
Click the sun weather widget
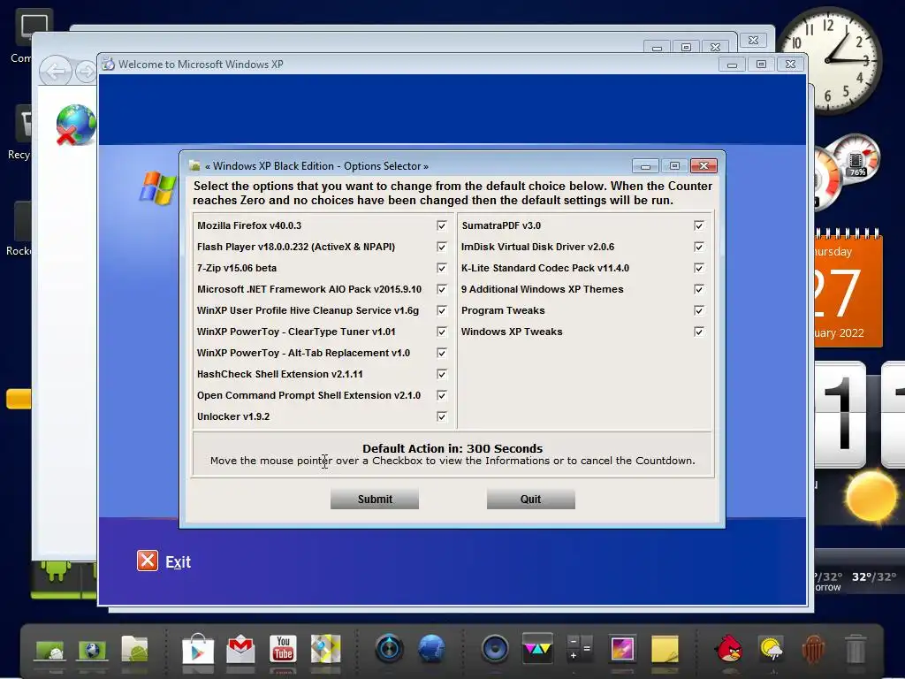[871, 497]
